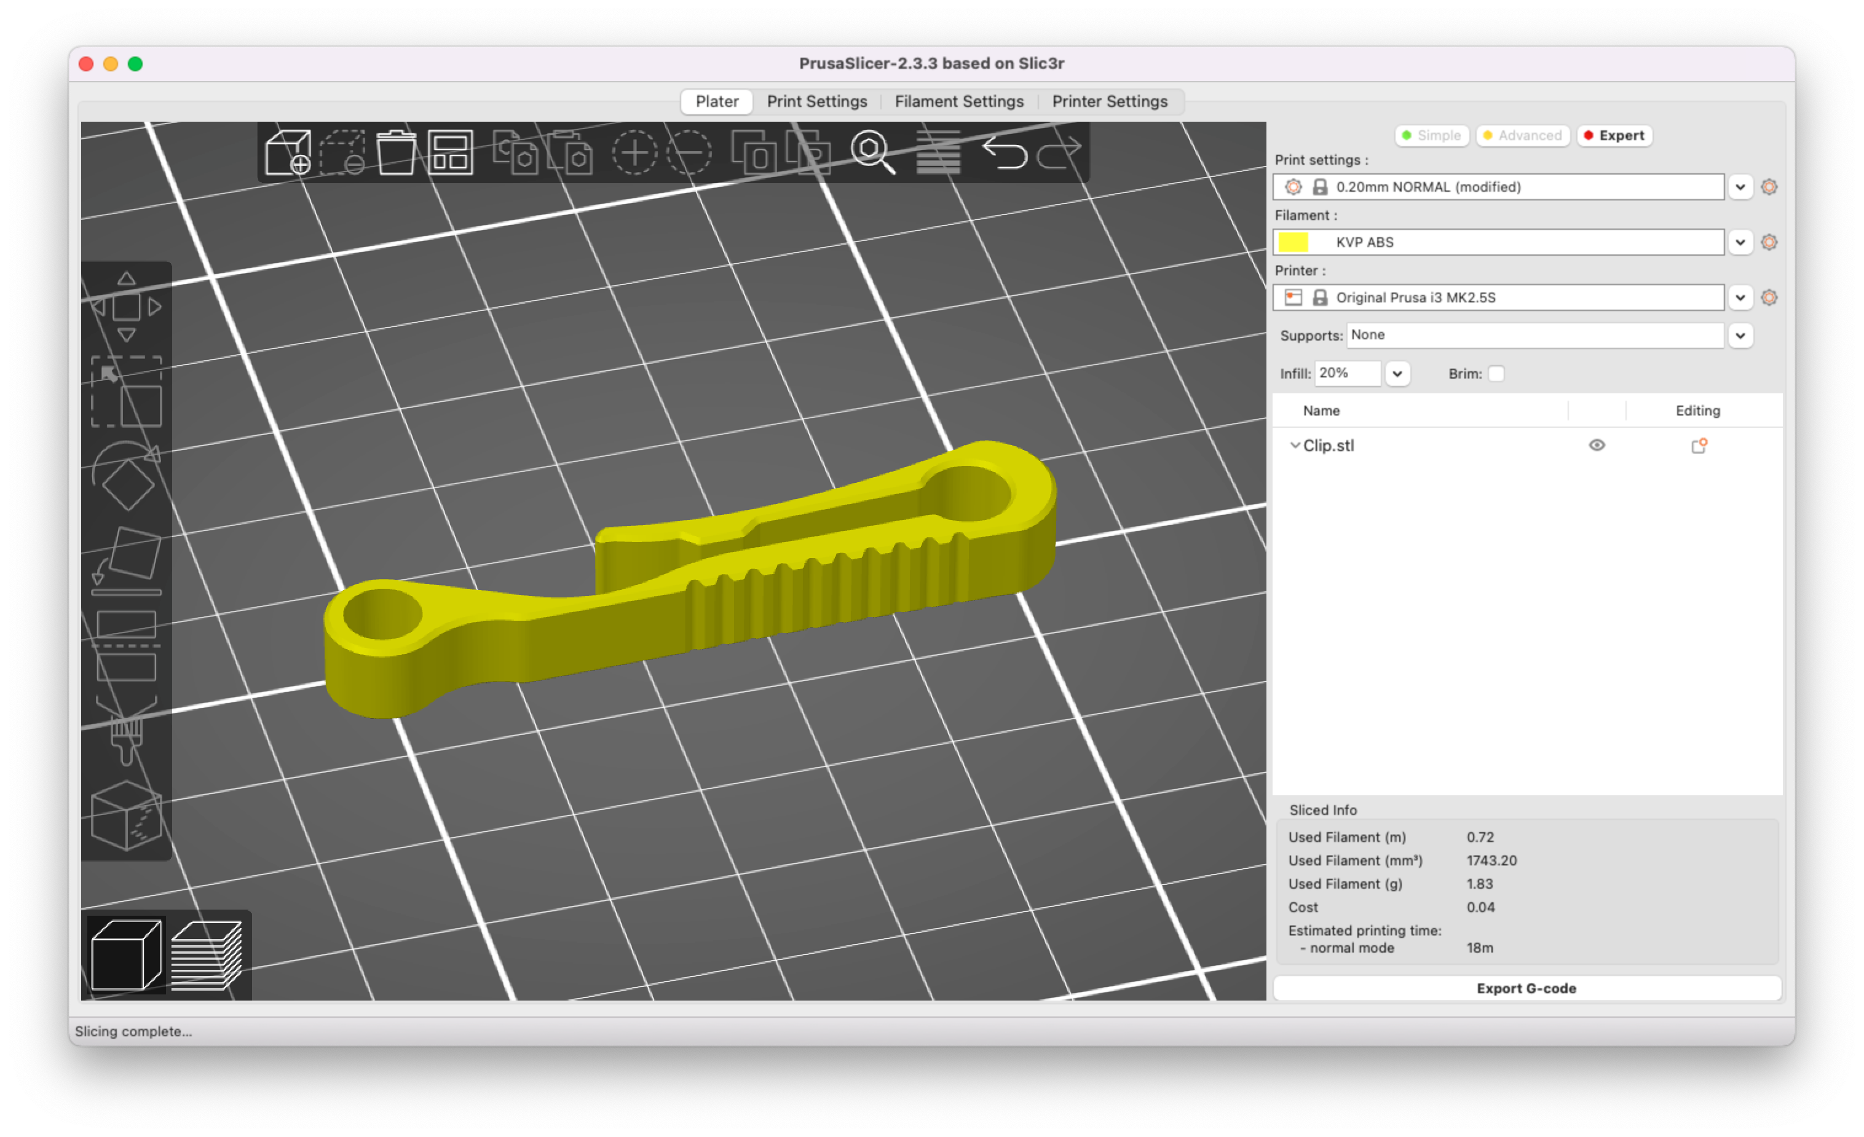Open the Printer Settings tab
1864x1137 pixels.
click(x=1109, y=101)
